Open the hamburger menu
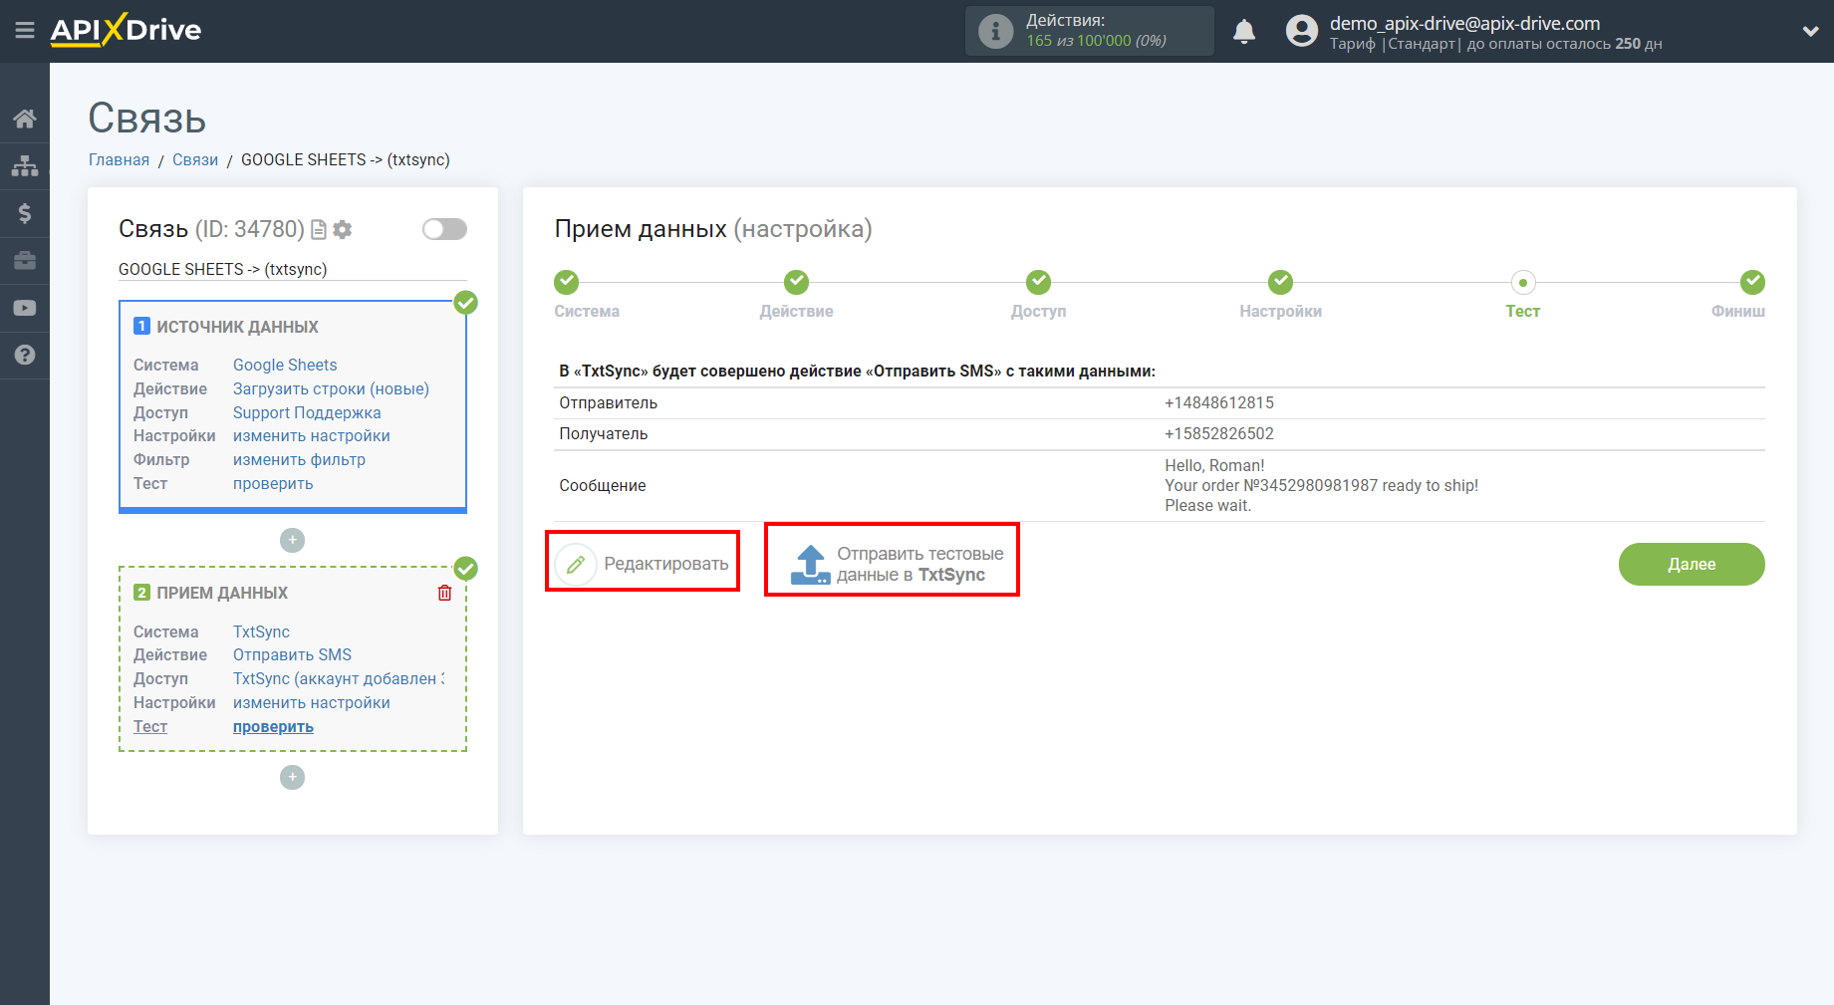Screen dimensions: 1834x1005 (25, 31)
